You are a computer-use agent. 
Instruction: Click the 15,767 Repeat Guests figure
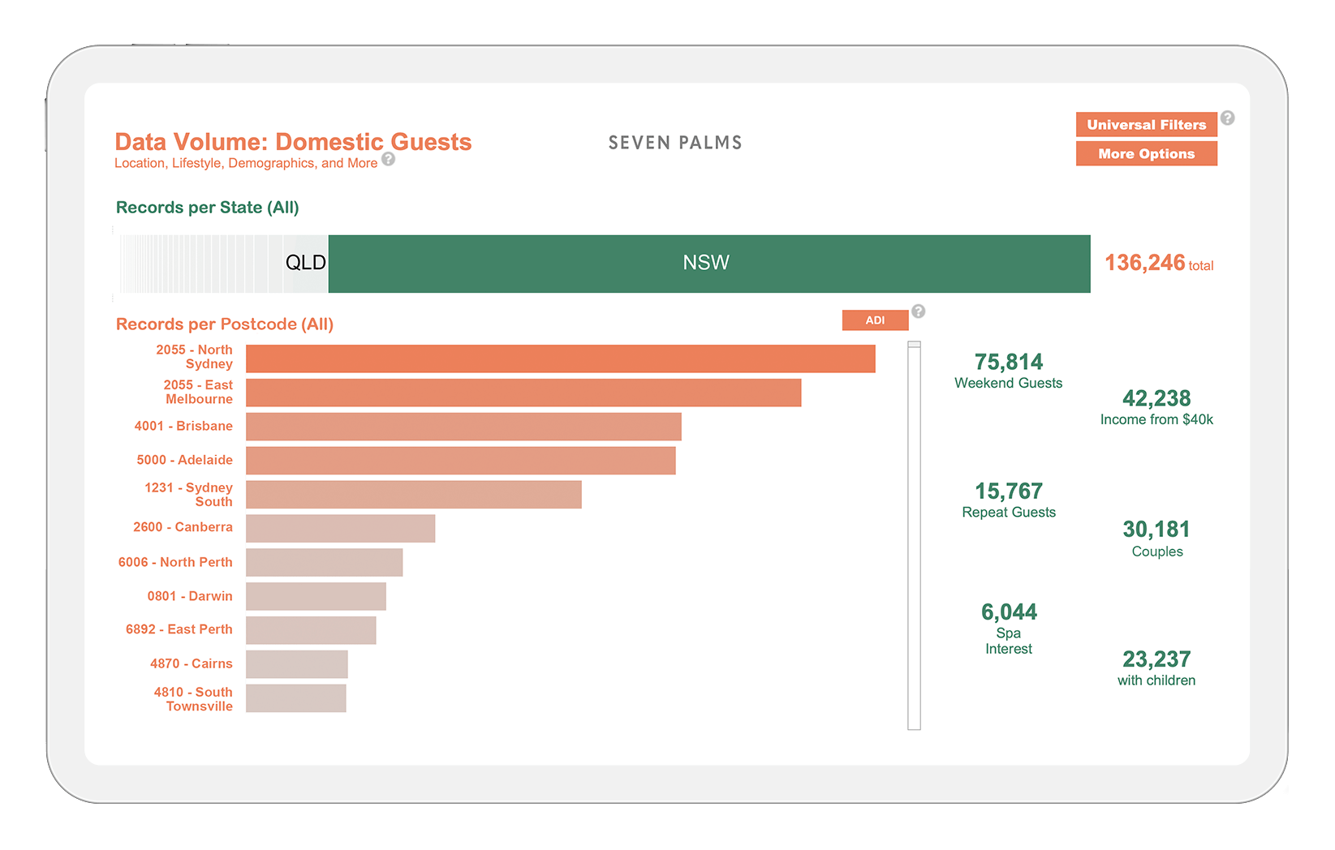point(1009,500)
